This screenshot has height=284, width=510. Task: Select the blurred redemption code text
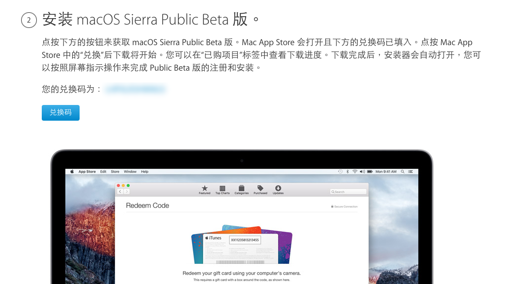click(x=135, y=89)
